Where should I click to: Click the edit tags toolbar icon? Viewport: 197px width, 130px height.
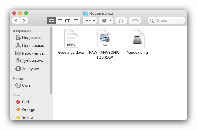(x=135, y=21)
